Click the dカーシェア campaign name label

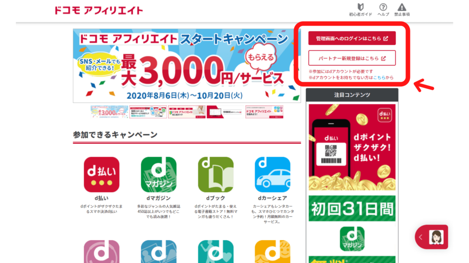click(x=273, y=198)
